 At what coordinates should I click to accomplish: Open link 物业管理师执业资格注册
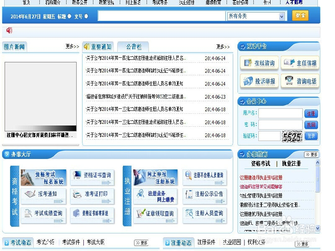point(261,196)
